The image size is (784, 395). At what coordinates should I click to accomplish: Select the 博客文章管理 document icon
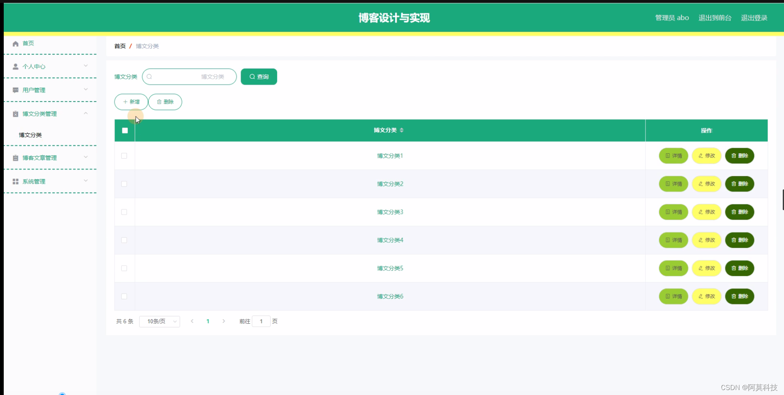click(15, 158)
